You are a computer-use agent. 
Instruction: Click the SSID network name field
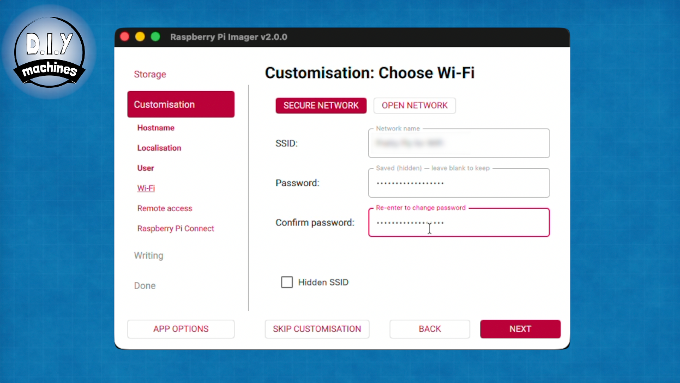pos(459,144)
